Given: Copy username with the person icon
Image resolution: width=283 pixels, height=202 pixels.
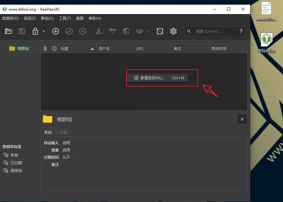Looking at the screenshot, I should tap(99, 31).
